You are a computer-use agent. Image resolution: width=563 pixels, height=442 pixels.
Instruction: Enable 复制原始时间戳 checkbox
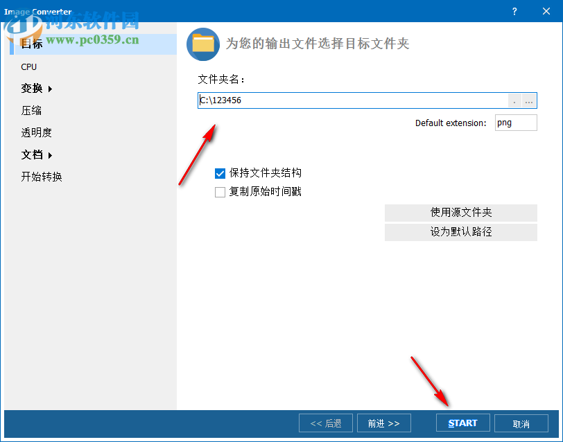(x=220, y=192)
